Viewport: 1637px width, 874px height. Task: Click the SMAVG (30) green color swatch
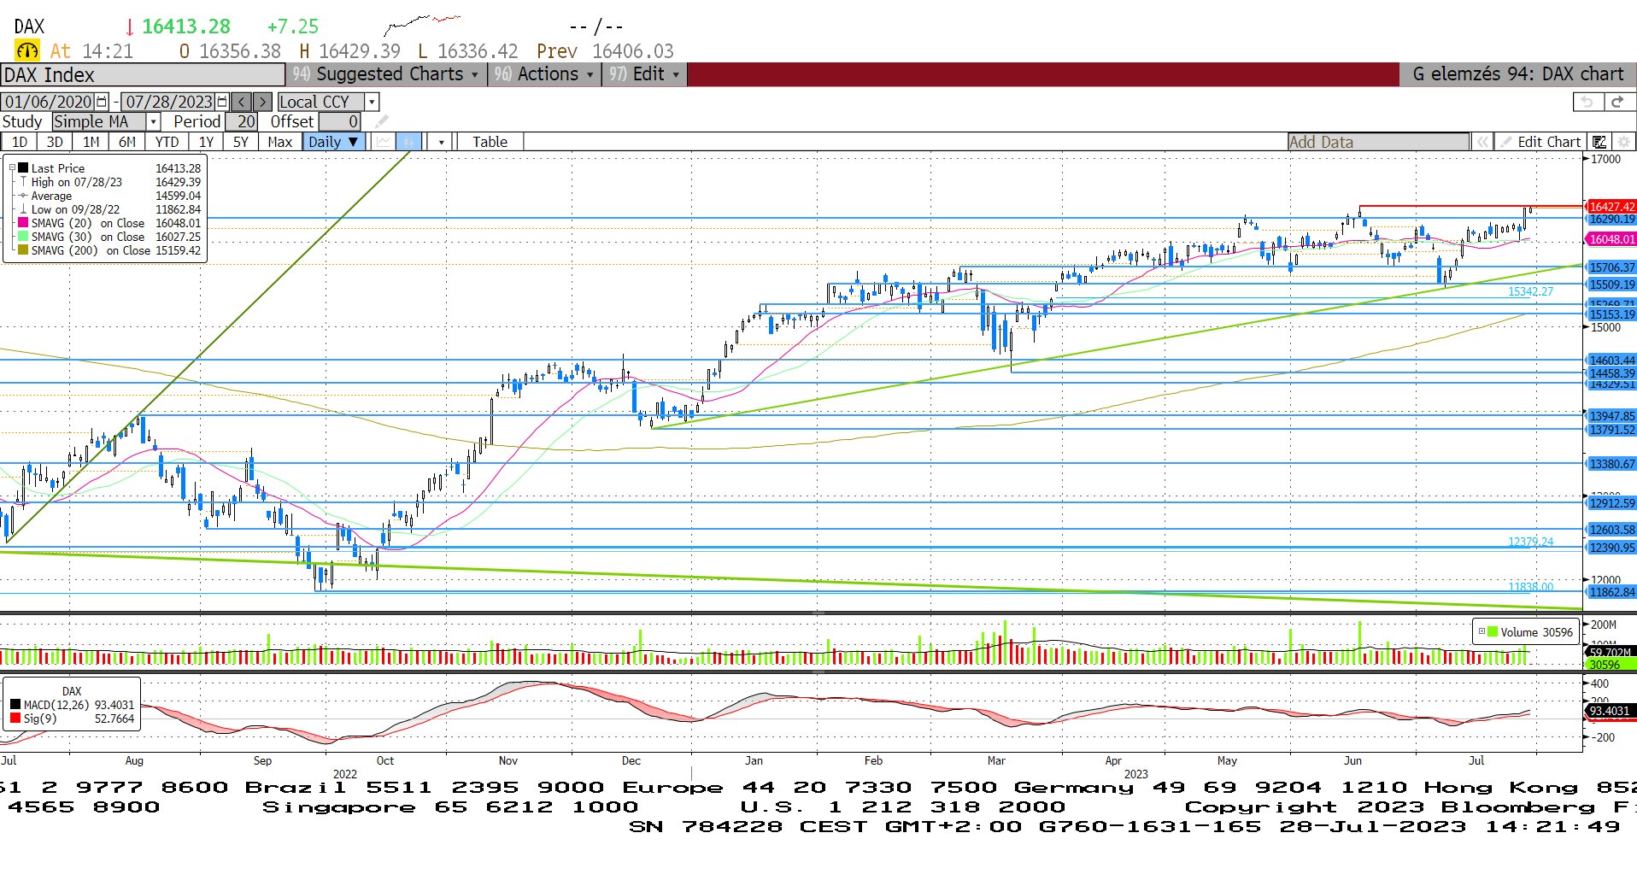coord(23,237)
